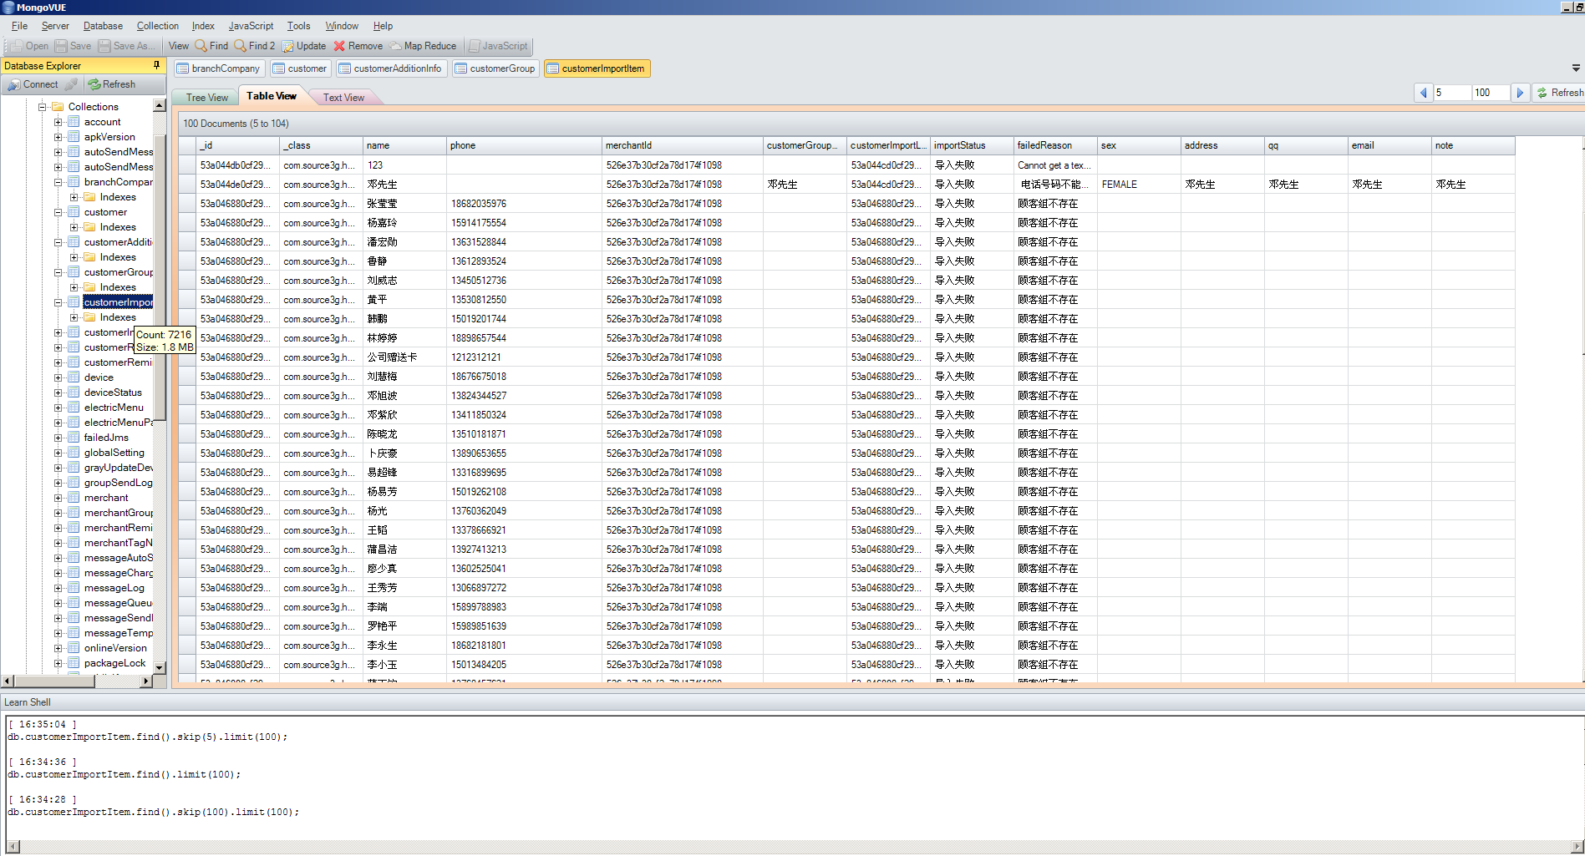The height and width of the screenshot is (856, 1585).
Task: Go to previous page of documents
Action: point(1423,93)
